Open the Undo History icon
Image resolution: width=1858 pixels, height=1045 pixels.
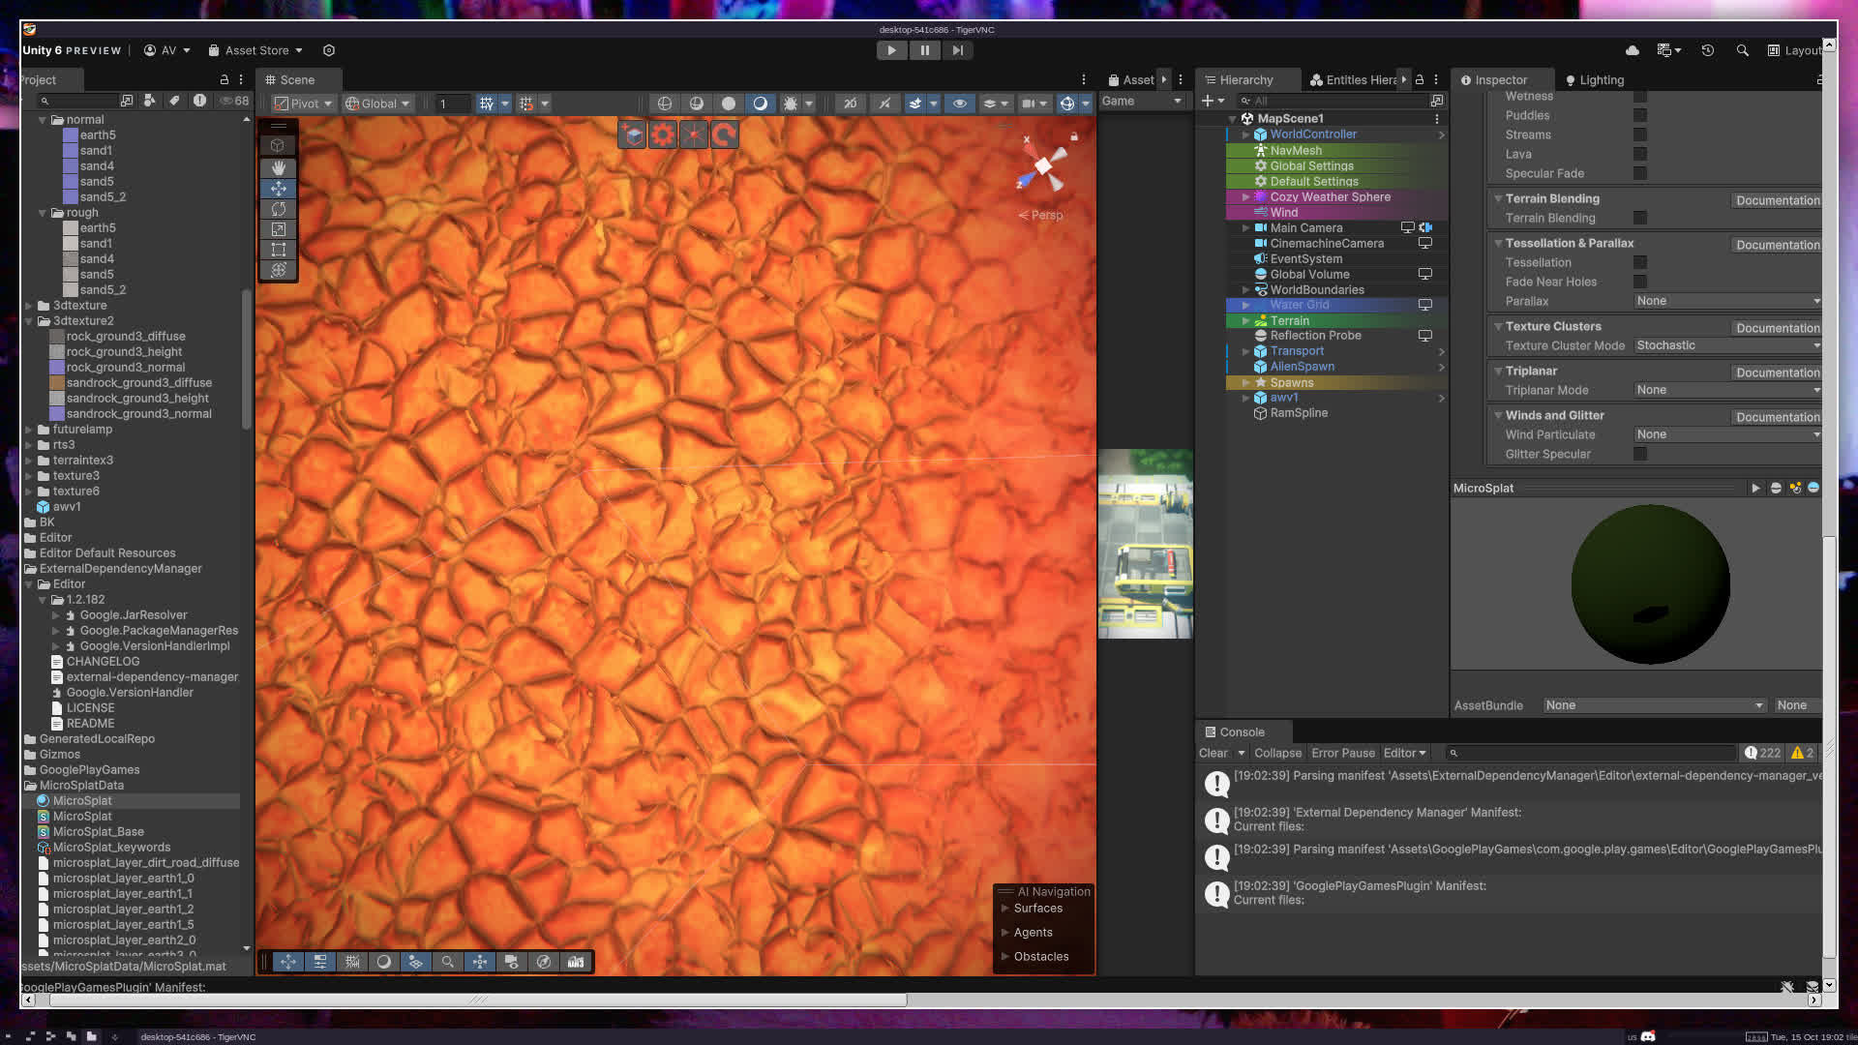click(1708, 50)
